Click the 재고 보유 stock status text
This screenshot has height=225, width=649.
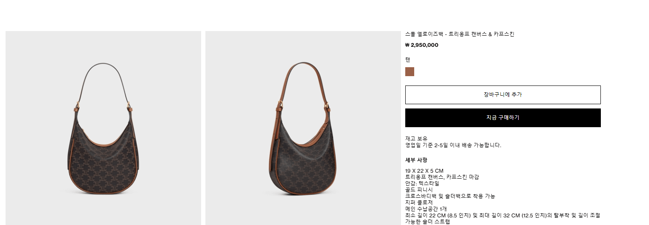click(416, 139)
